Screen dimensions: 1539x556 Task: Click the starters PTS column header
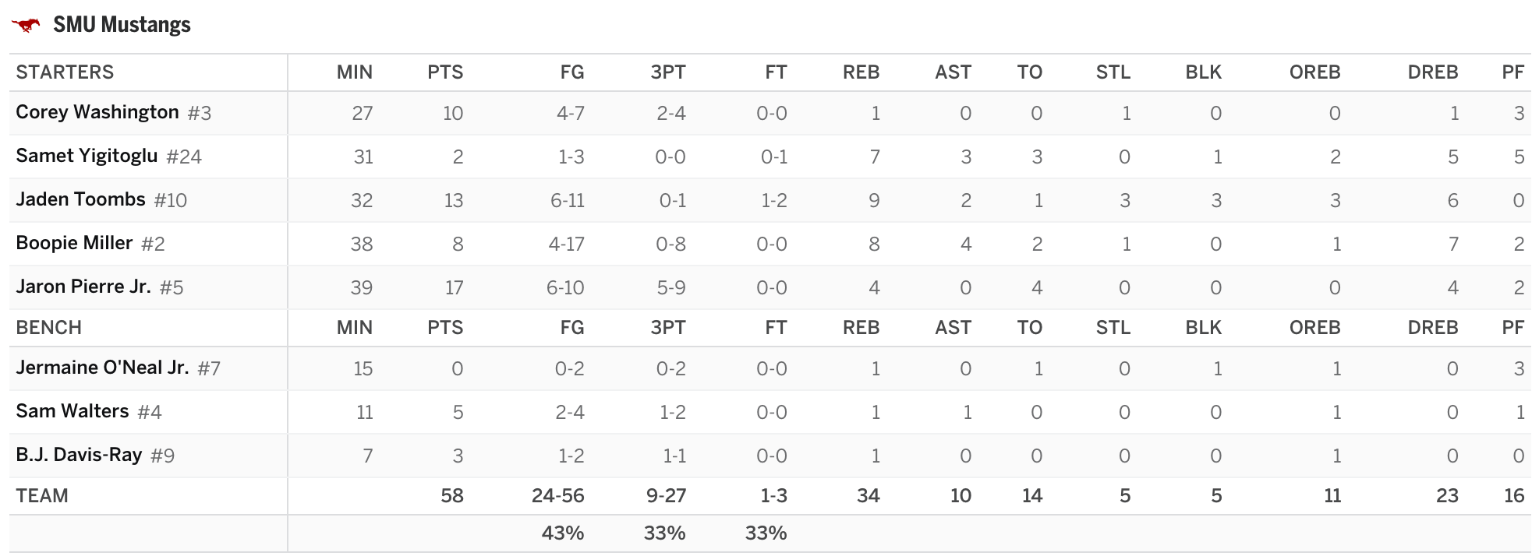click(445, 72)
